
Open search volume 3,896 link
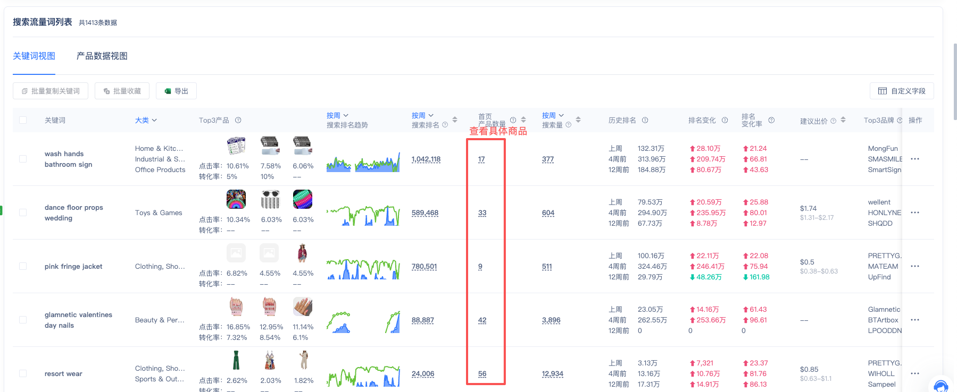[551, 320]
